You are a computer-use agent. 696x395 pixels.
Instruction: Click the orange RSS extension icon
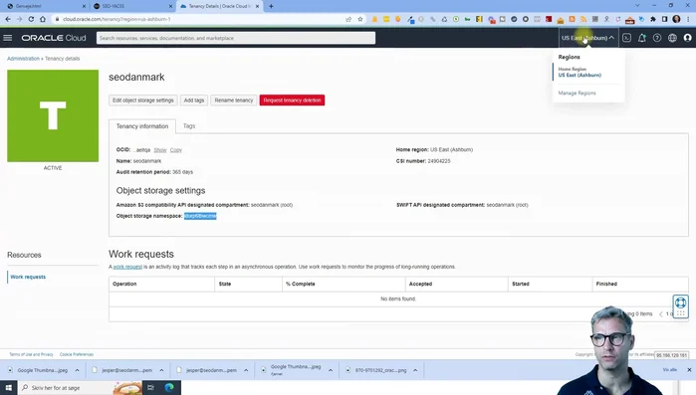[583, 19]
